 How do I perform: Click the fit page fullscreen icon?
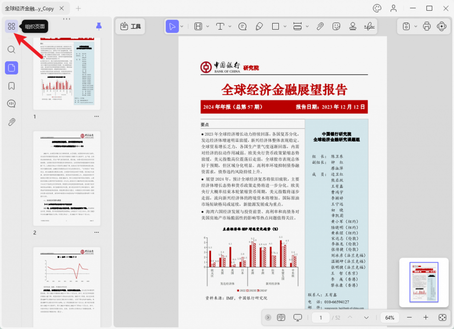[442, 317]
